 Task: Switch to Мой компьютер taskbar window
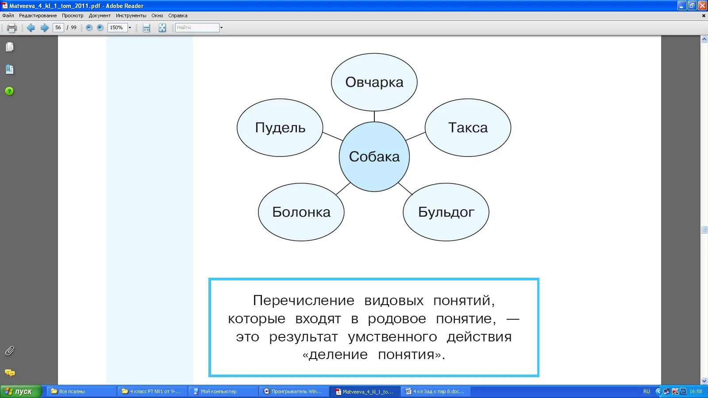tap(223, 391)
